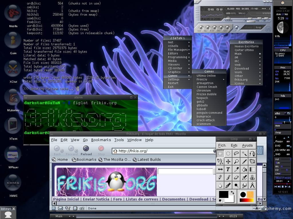Launch Mozilla from desktop icon
Screen dimensions: 293x219
pos(13,13)
